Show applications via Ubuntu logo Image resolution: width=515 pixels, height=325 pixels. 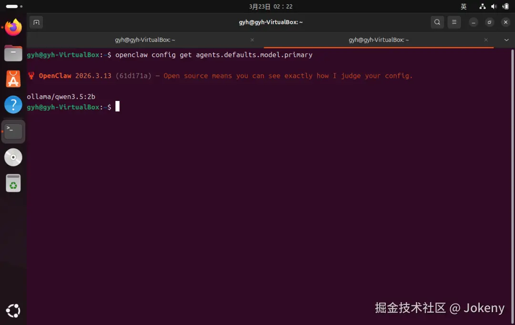pos(13,311)
